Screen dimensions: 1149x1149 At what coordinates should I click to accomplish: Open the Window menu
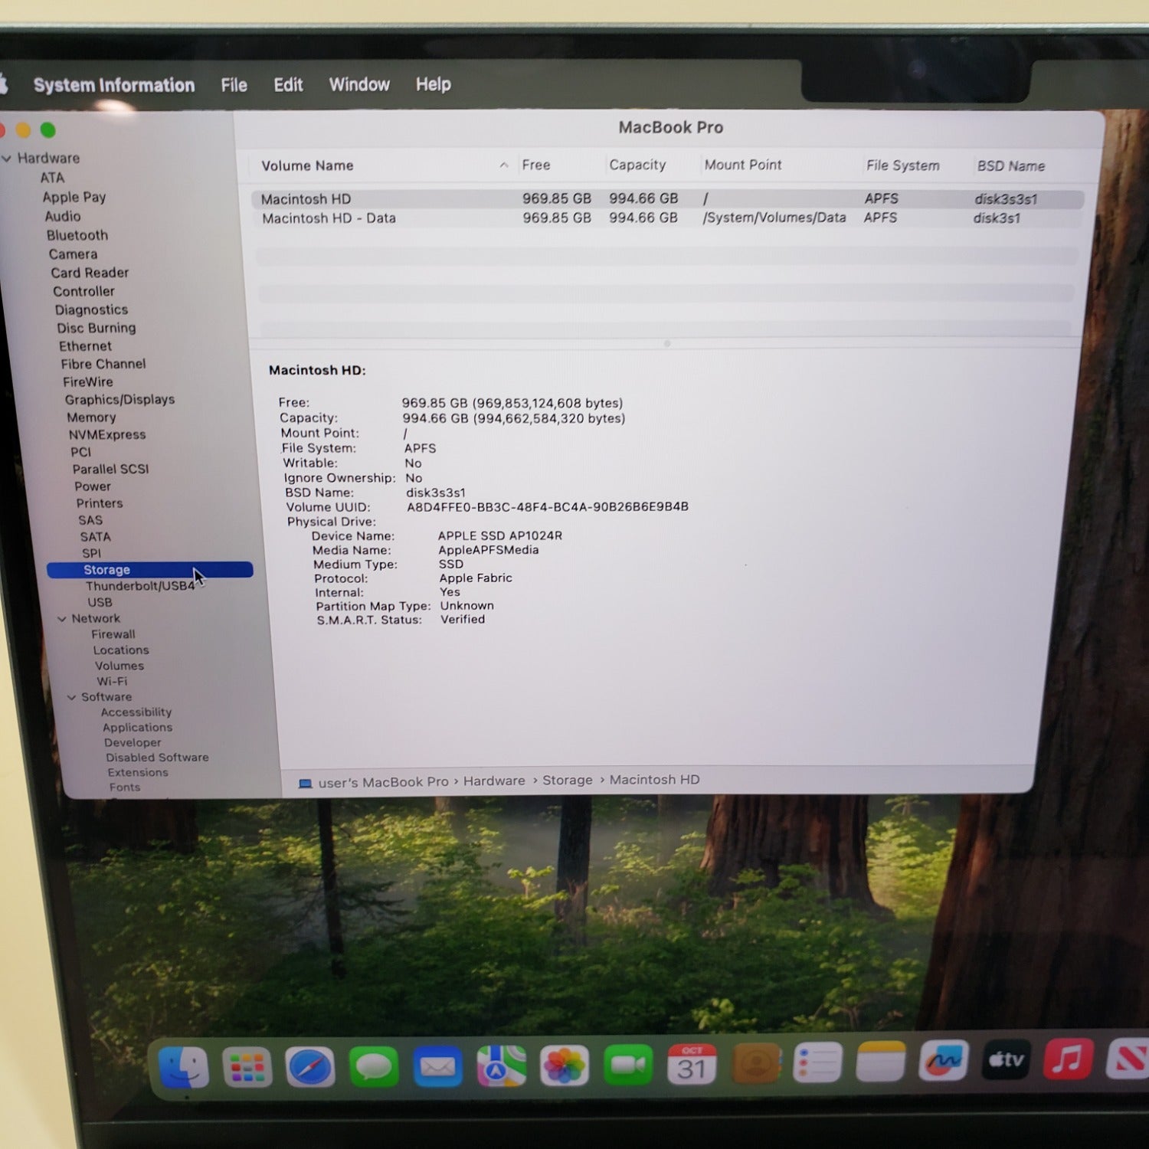[359, 84]
